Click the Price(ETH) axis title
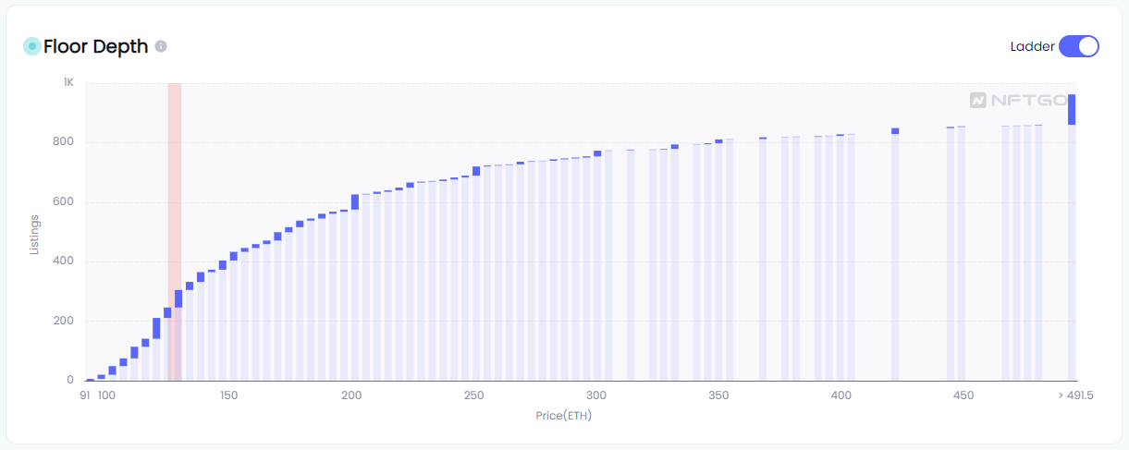This screenshot has height=450, width=1129. (x=563, y=416)
